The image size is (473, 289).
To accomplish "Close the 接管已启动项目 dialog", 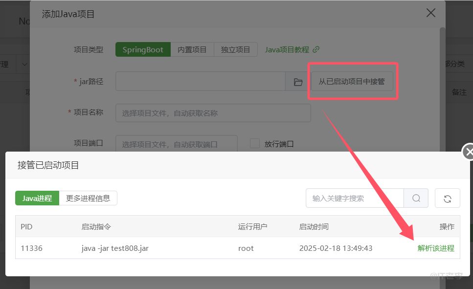I will coord(469,152).
